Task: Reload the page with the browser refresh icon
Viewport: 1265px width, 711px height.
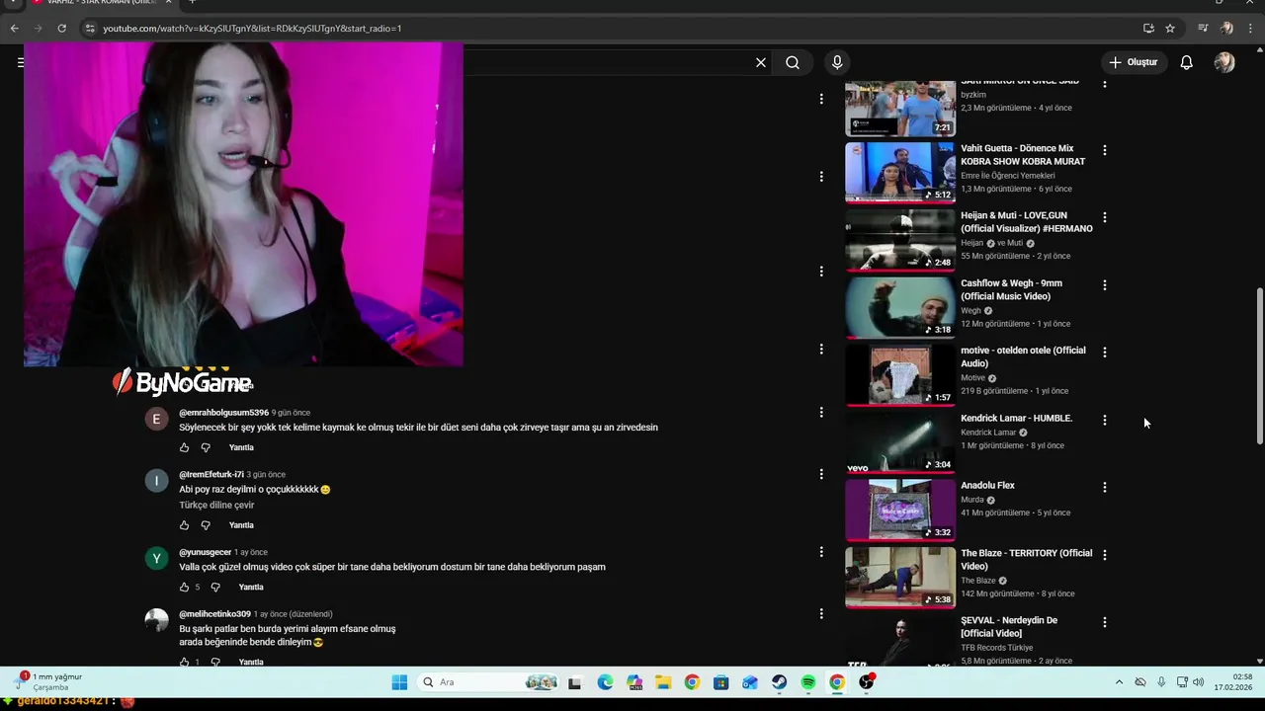Action: click(61, 29)
